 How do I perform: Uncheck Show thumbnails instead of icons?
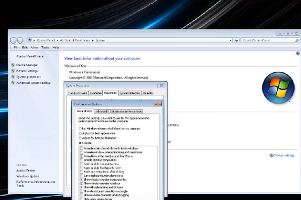coord(81,187)
